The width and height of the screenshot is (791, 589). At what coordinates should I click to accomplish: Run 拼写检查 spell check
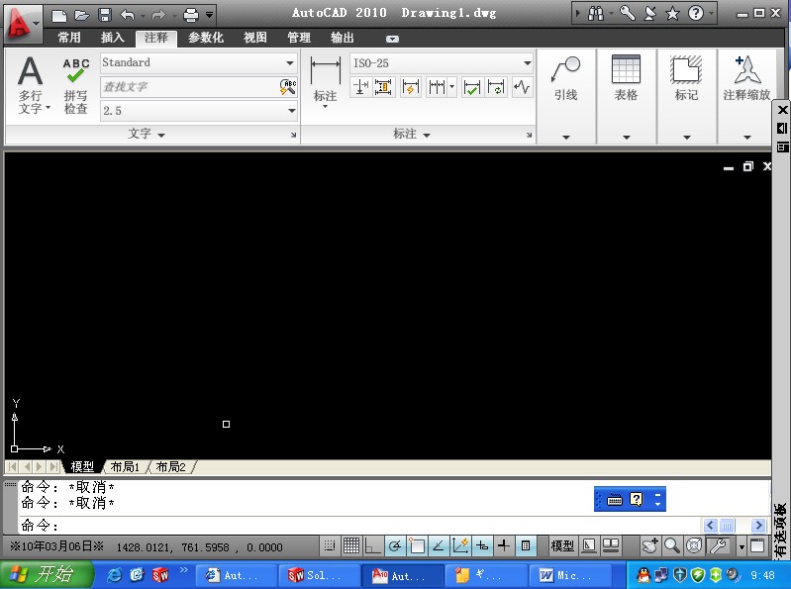(x=76, y=86)
